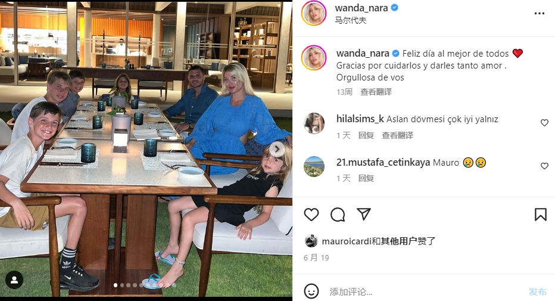This screenshot has width=555, height=301.
Task: Show tagged people on the photo
Action: point(14,280)
